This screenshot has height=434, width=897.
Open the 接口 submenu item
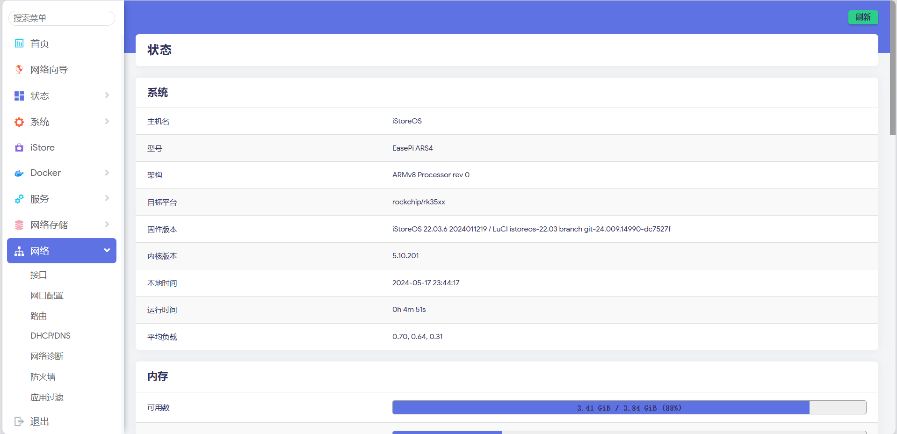click(39, 275)
